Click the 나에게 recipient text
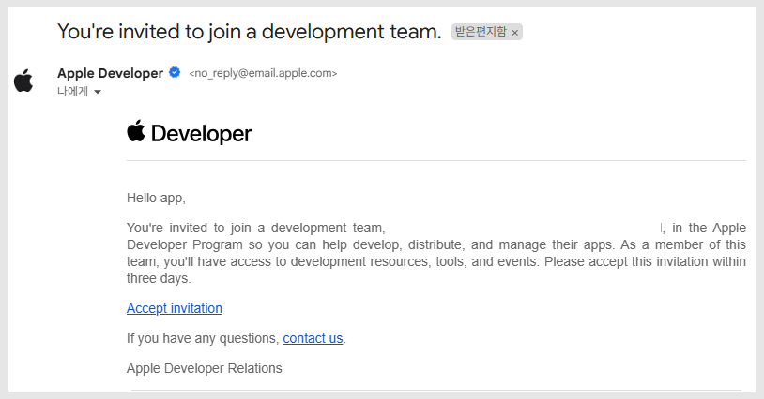 [x=72, y=91]
